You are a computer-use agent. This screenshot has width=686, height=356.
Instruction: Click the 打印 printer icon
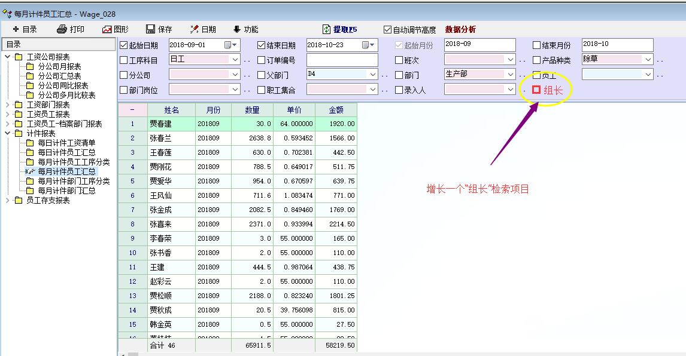point(62,29)
